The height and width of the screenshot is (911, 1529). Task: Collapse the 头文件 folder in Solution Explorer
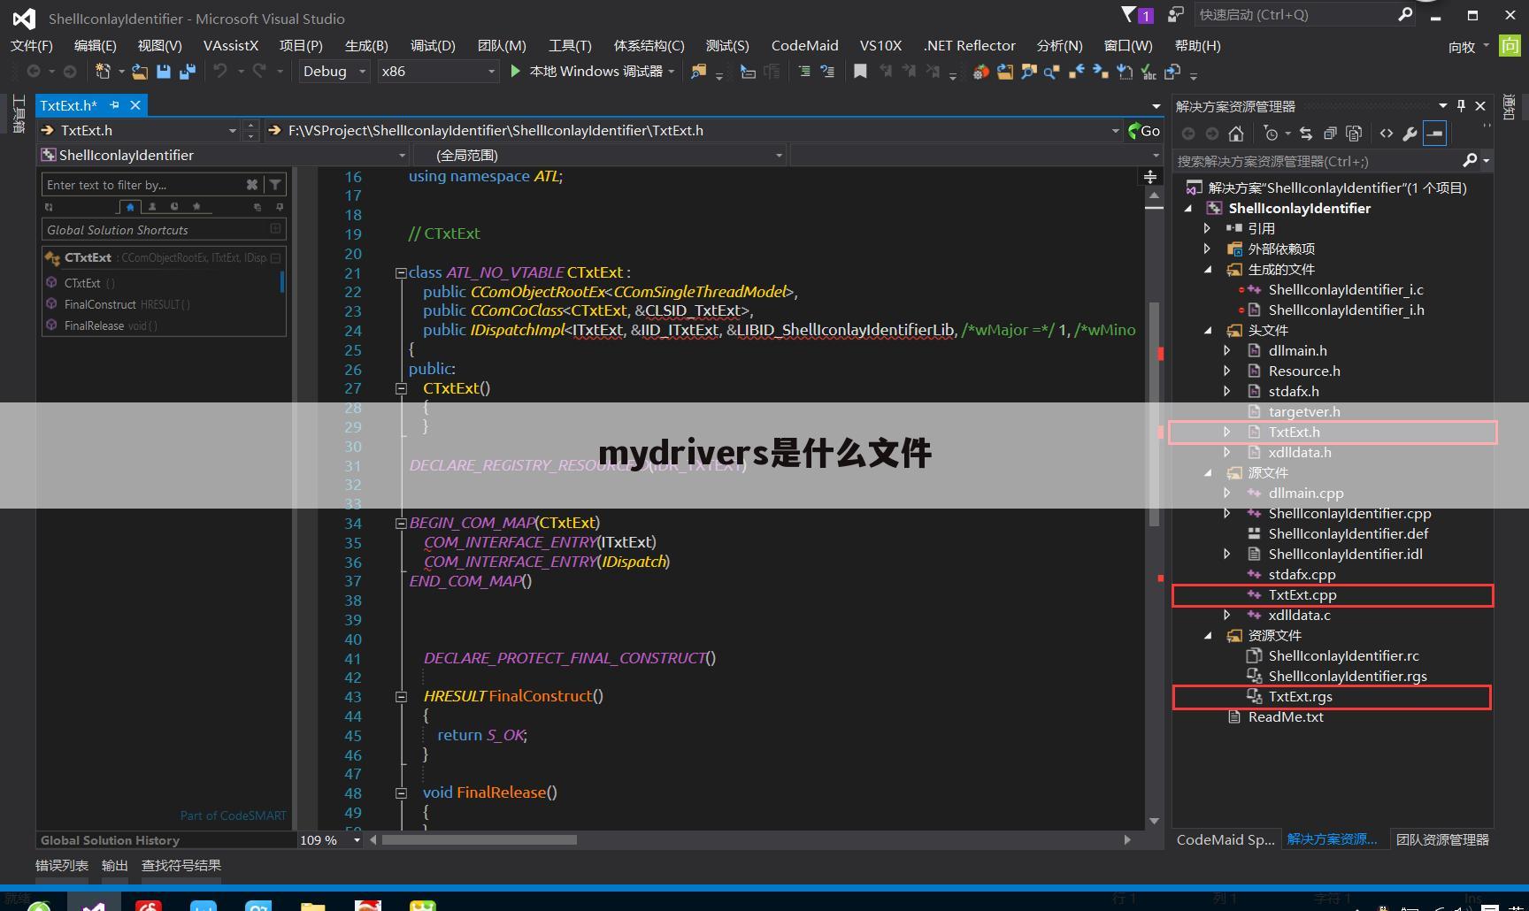pyautogui.click(x=1208, y=331)
